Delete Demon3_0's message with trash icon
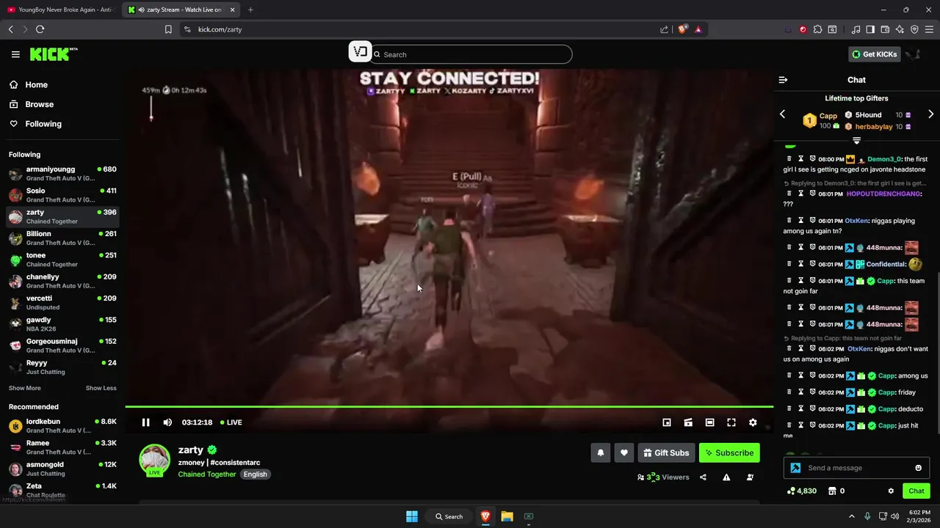The width and height of the screenshot is (940, 528). (x=789, y=159)
